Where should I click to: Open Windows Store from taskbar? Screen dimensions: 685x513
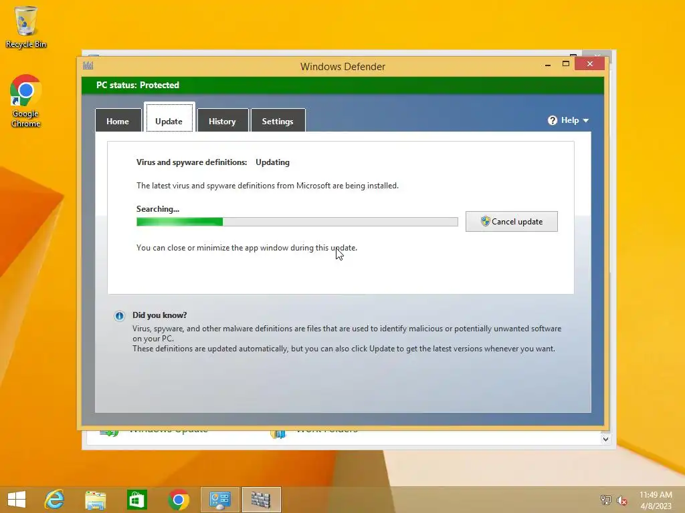coord(136,499)
